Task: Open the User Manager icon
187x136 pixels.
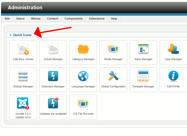Action: (173, 49)
